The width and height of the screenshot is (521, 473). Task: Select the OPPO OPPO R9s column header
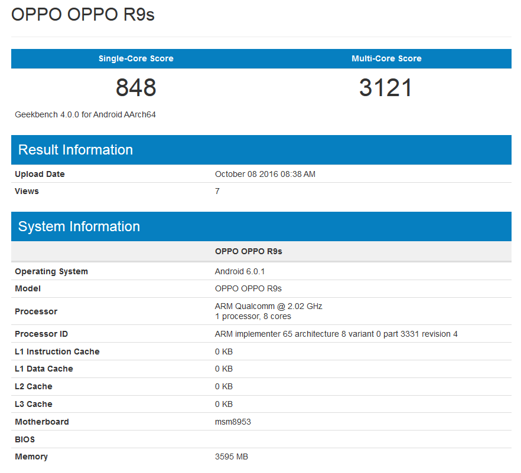tap(248, 251)
